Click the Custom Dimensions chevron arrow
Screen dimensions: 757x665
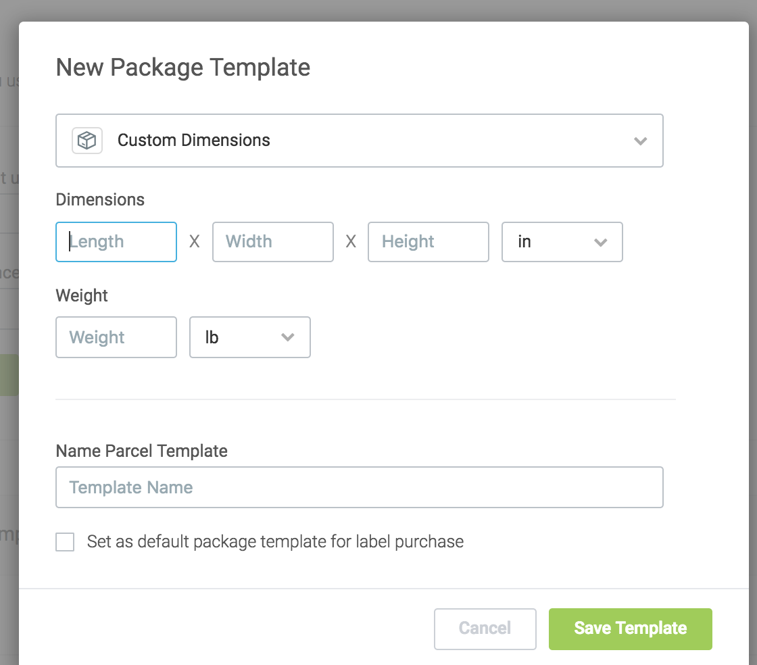tap(640, 141)
